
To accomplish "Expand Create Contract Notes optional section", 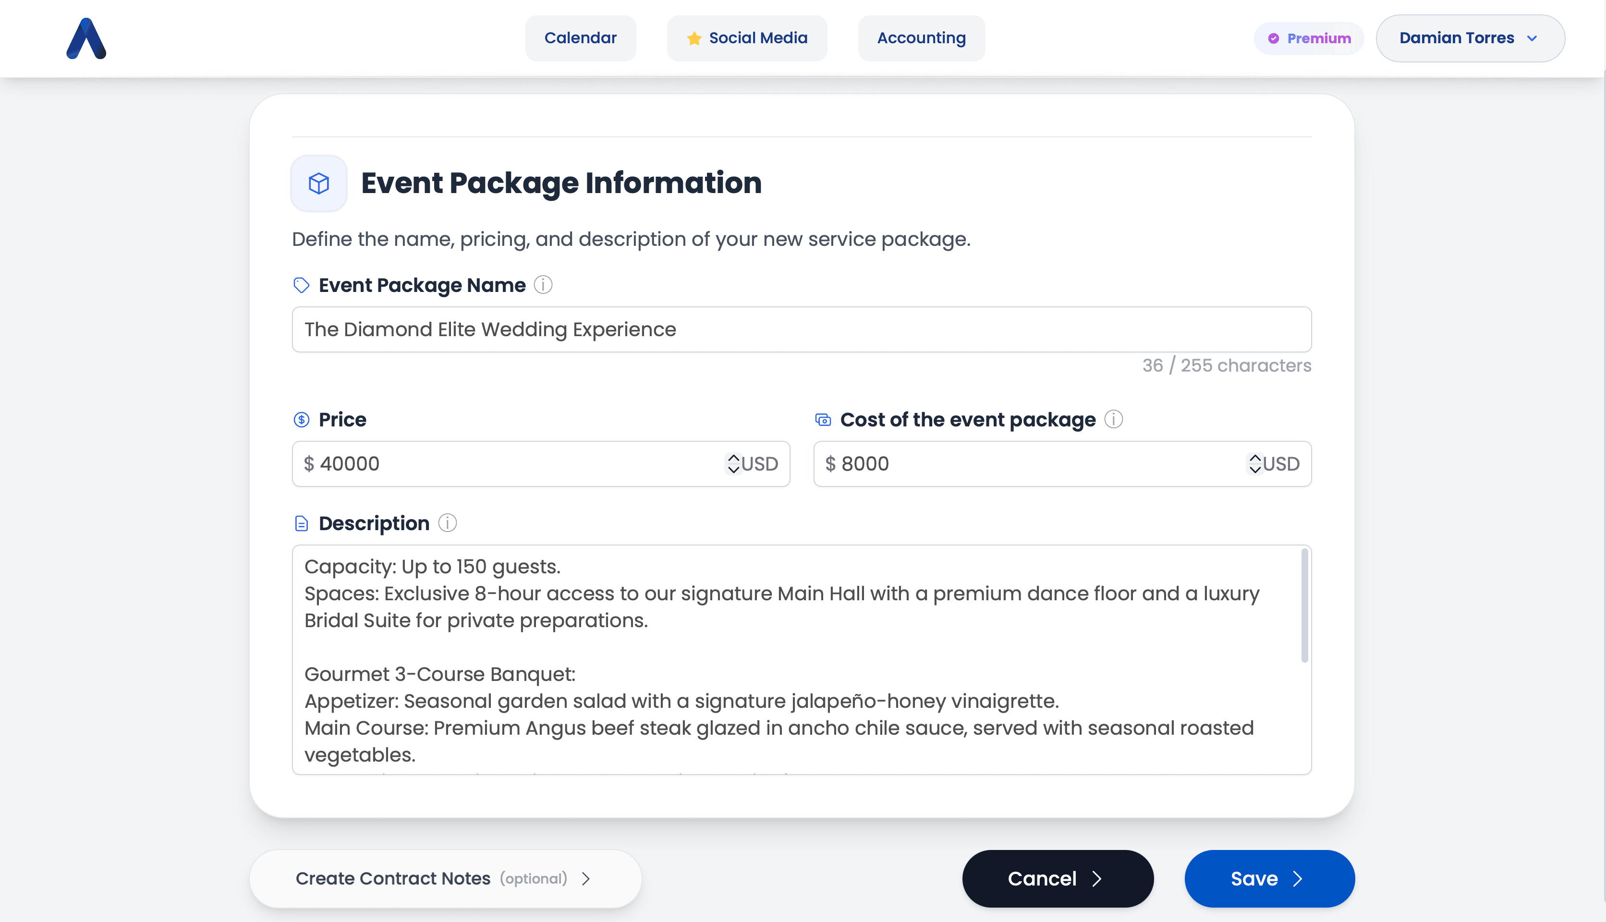I will pos(445,878).
